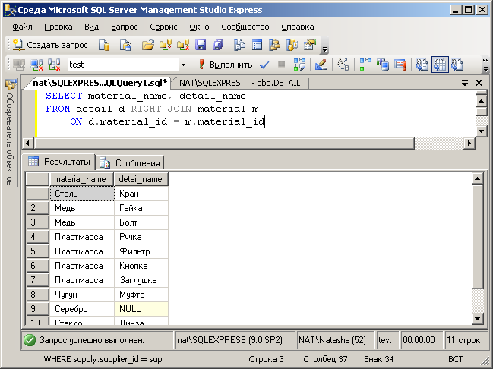
Task: Click the detail_name column header
Action: [x=141, y=179]
